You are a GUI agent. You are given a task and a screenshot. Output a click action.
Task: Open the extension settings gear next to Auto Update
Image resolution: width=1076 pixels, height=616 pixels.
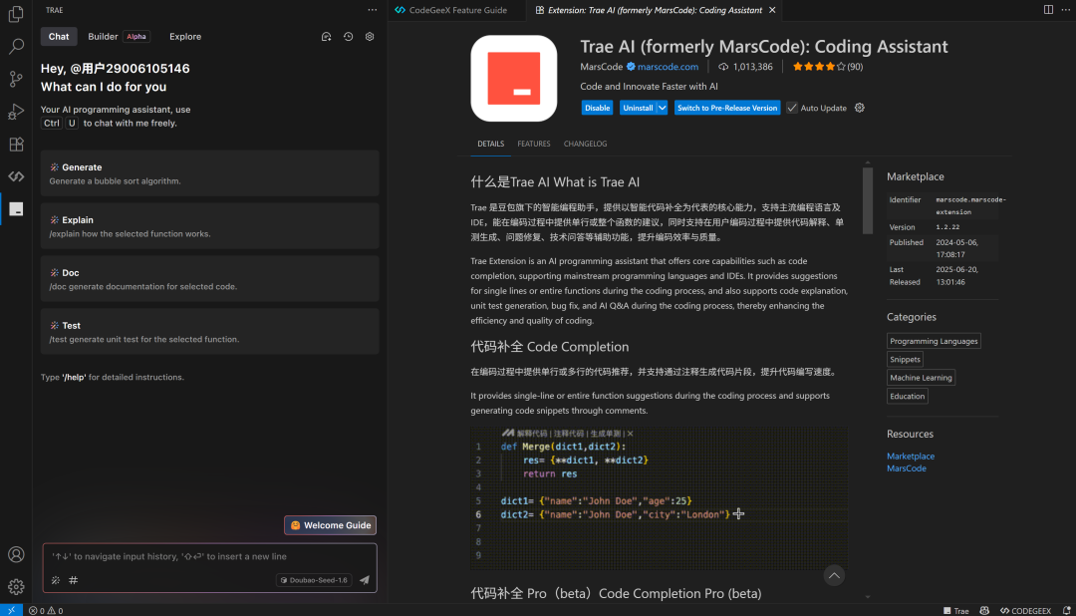coord(859,108)
